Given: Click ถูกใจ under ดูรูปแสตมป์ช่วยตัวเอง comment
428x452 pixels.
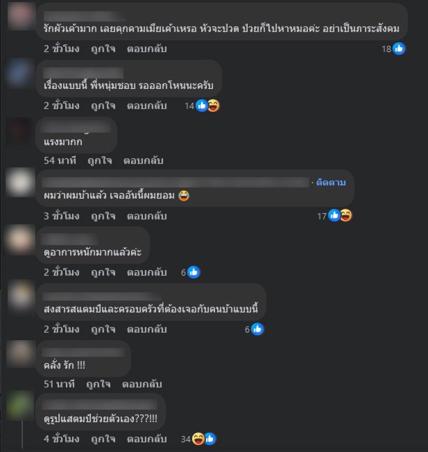Looking at the screenshot, I should click(x=103, y=439).
